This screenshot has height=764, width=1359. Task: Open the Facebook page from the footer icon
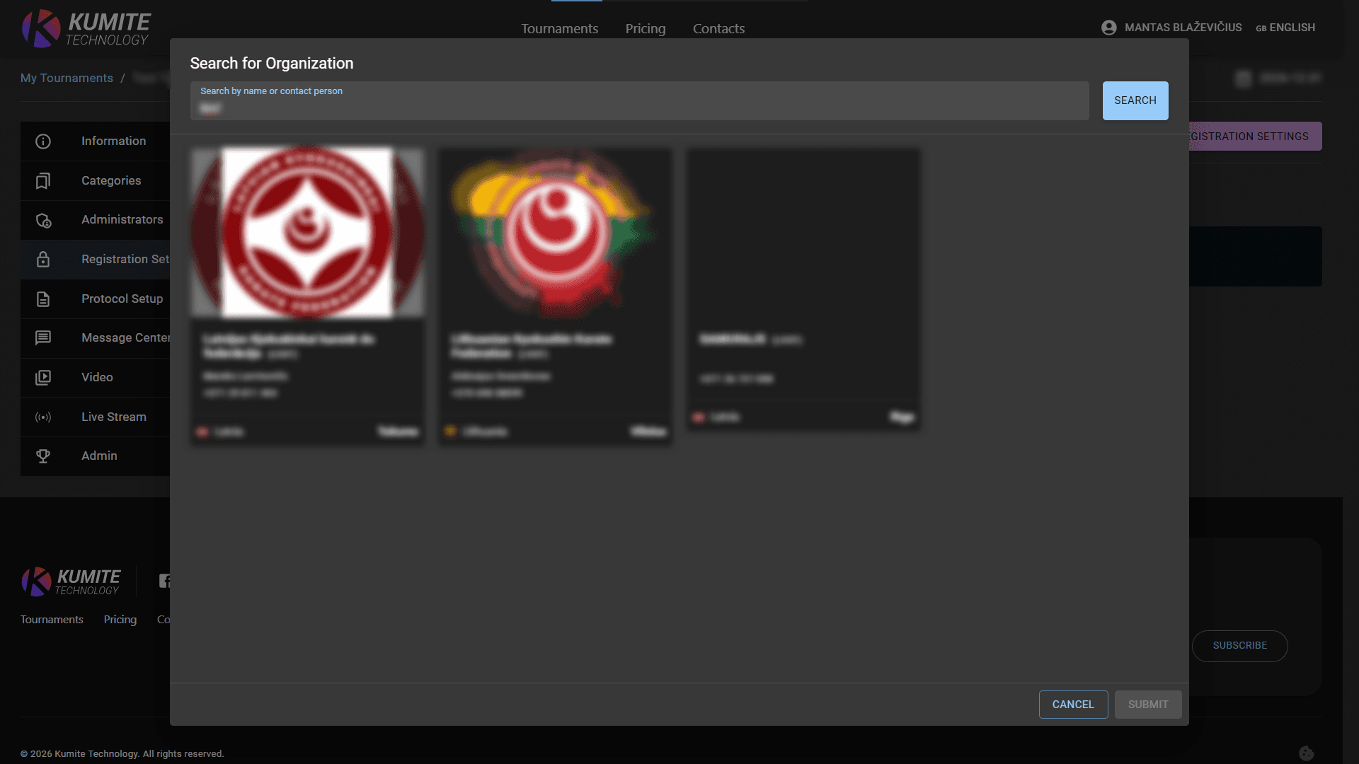click(166, 580)
